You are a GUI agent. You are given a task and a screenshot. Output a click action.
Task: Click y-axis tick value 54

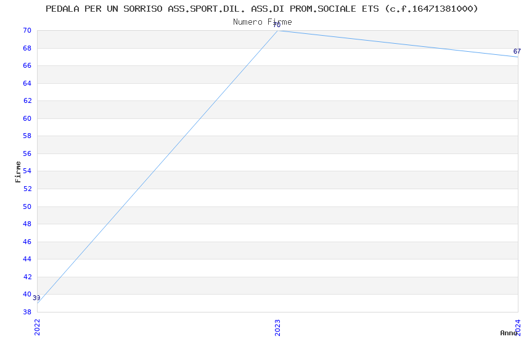(x=27, y=171)
